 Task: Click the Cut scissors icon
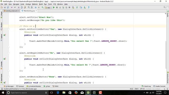19,7
